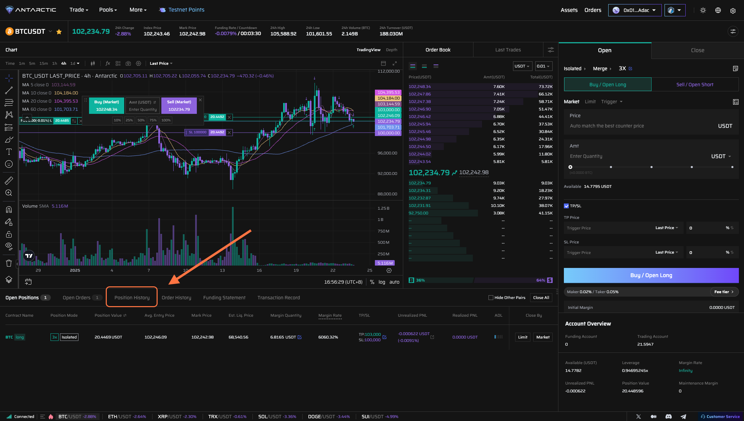Toggle log scale on chart

(382, 282)
